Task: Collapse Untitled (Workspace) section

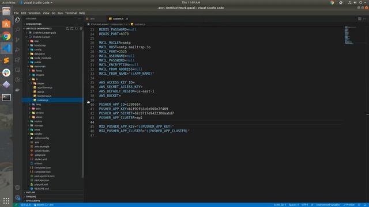Action: tap(39, 29)
